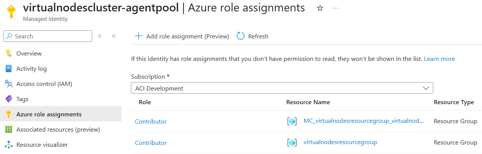Click the Activity log icon in sidebar

[x=9, y=69]
